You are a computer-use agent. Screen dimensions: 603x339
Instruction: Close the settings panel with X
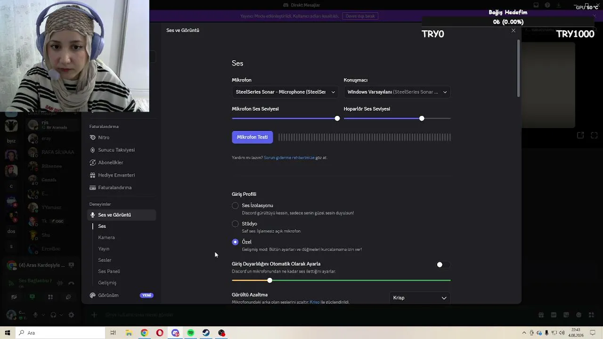click(x=513, y=31)
